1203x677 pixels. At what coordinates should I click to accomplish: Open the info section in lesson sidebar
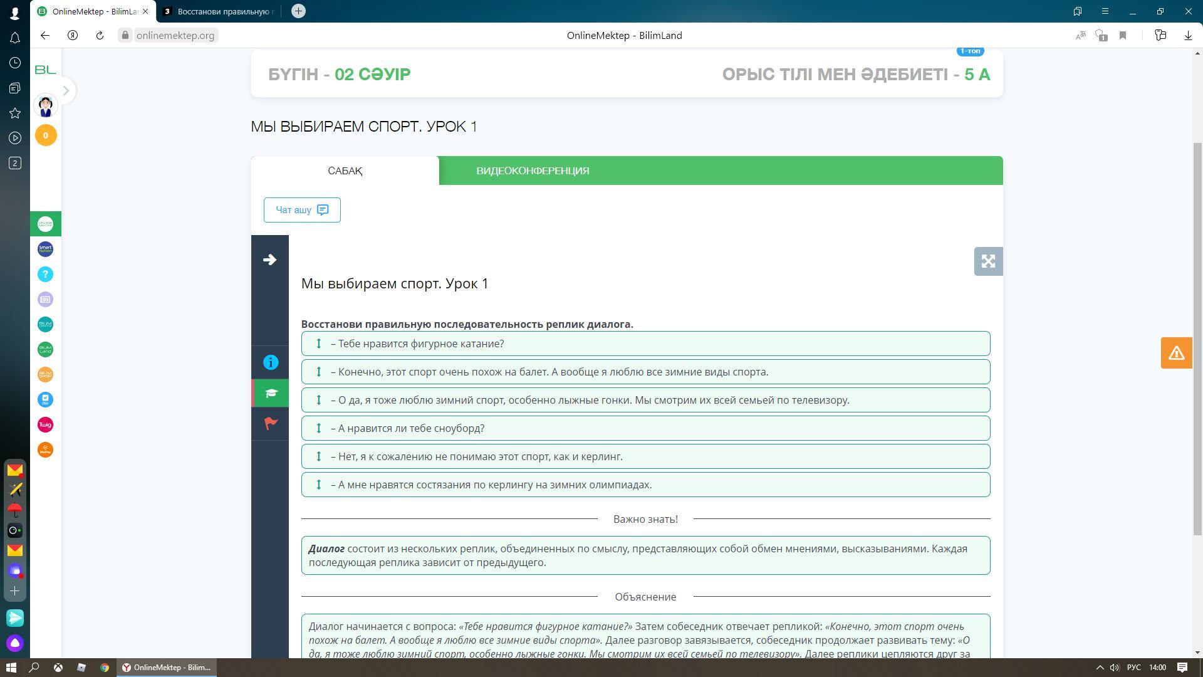tap(270, 362)
